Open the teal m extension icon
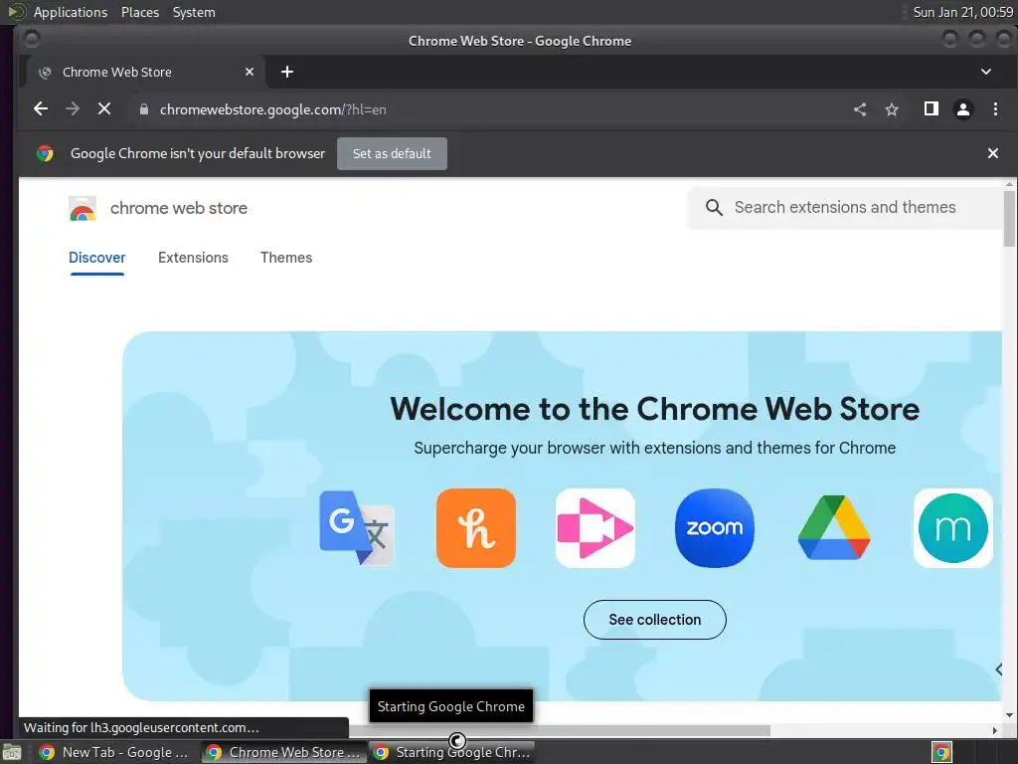Viewport: 1018px width, 764px height. [953, 528]
